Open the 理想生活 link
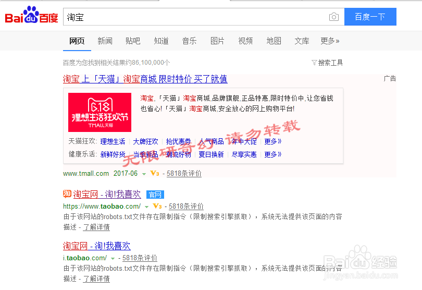The image size is (422, 290). click(x=113, y=141)
